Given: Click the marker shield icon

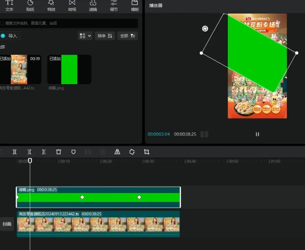Looking at the screenshot, I should tap(73, 152).
